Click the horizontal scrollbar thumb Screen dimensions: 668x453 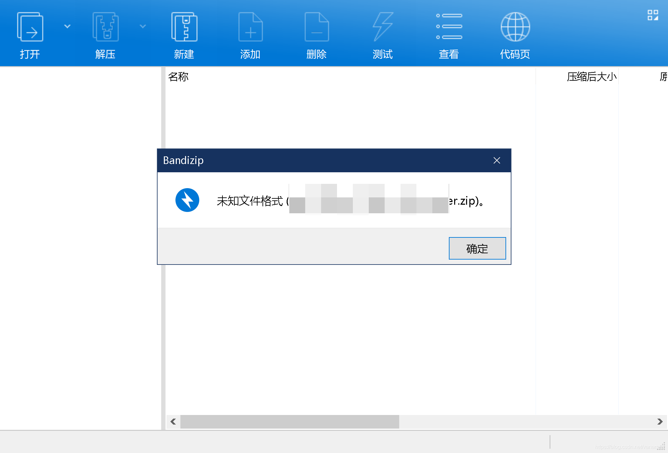click(x=290, y=422)
